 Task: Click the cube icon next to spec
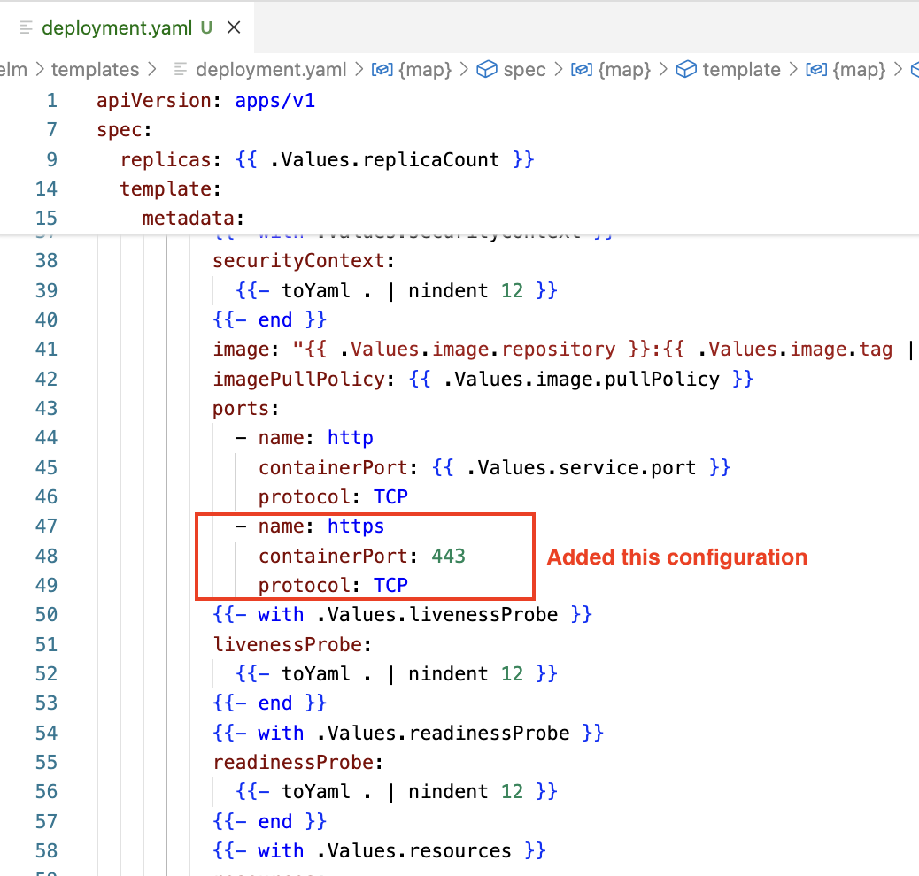click(x=486, y=70)
